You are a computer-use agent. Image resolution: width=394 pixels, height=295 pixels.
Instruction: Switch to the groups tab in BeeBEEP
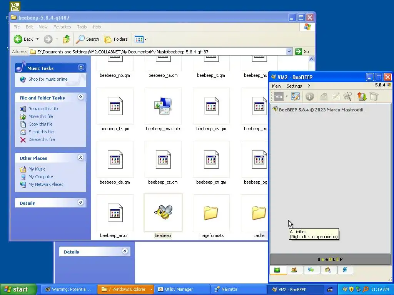click(x=328, y=270)
